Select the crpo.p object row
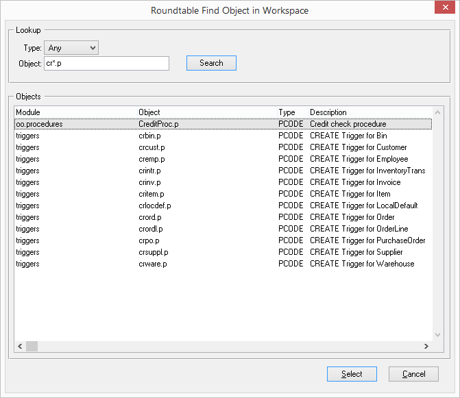460x398 pixels. 223,240
